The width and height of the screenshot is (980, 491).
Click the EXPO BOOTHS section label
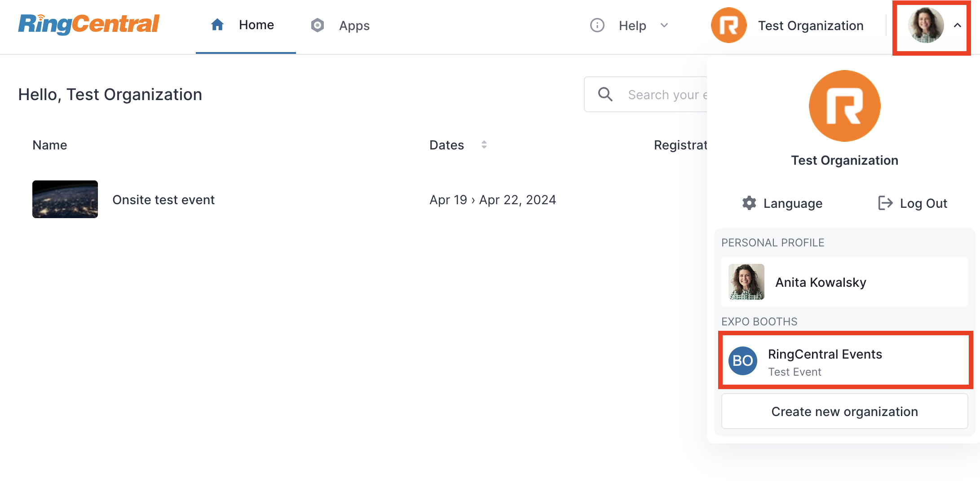click(x=759, y=322)
